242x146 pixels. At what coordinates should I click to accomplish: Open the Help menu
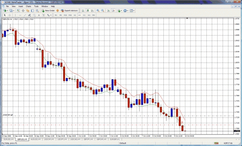(x=53, y=6)
